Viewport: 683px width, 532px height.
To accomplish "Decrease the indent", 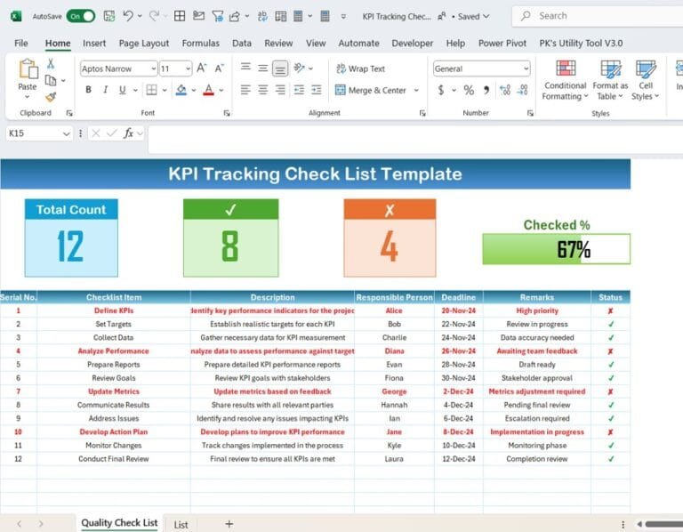I will (x=299, y=90).
